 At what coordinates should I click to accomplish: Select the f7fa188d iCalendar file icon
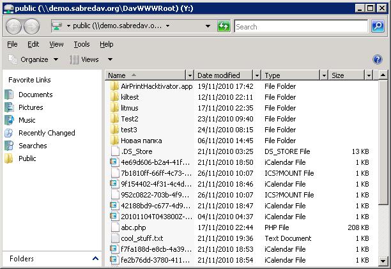(x=114, y=249)
